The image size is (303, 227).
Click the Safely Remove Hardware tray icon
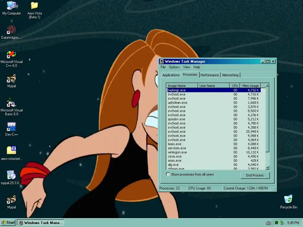point(282,223)
